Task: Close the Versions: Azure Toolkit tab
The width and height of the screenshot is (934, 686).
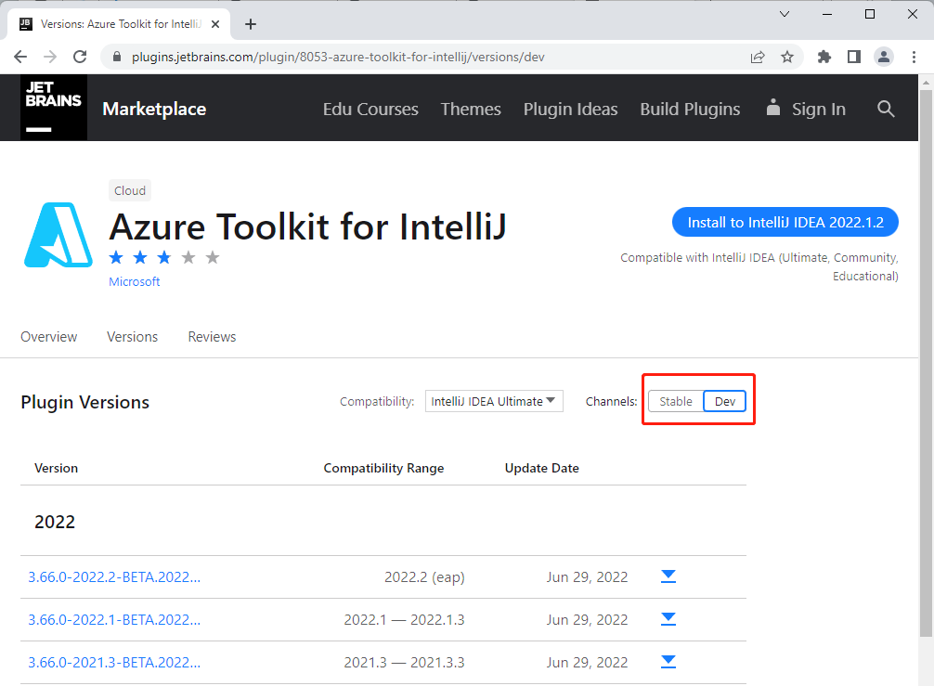Action: pos(215,24)
